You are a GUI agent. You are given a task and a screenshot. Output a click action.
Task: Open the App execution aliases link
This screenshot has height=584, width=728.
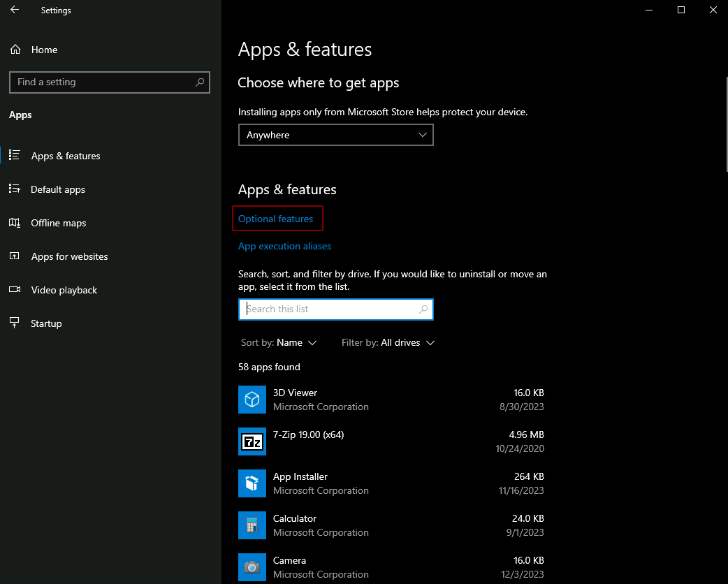(284, 246)
